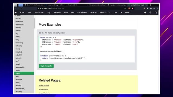This screenshot has height=97, width=173.
Task: Reload the page with the refresh icon
Action: pyautogui.click(x=22, y=8)
